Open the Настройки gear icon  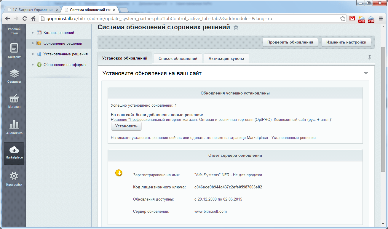point(14,176)
